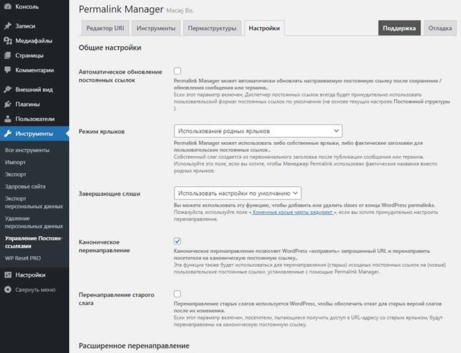The height and width of the screenshot is (353, 461).
Task: Open the Завершающие слэши dropdown
Action: pos(238,194)
